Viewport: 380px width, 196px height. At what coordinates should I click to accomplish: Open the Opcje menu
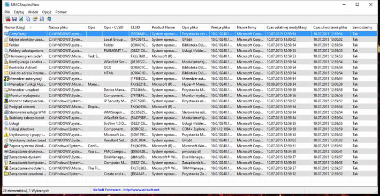(47, 12)
